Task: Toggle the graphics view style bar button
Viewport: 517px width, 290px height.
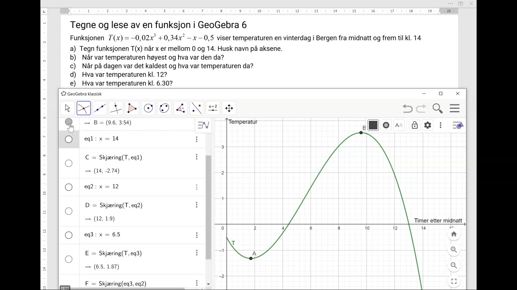Action: point(458,125)
